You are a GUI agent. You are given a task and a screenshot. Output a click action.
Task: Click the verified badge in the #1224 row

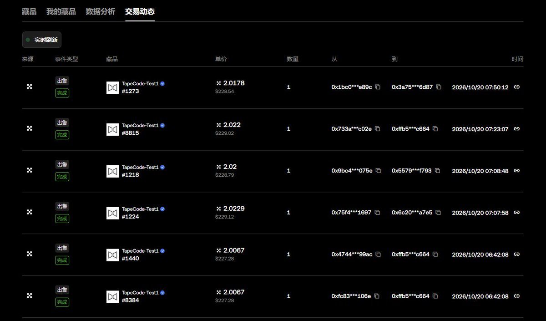[162, 209]
